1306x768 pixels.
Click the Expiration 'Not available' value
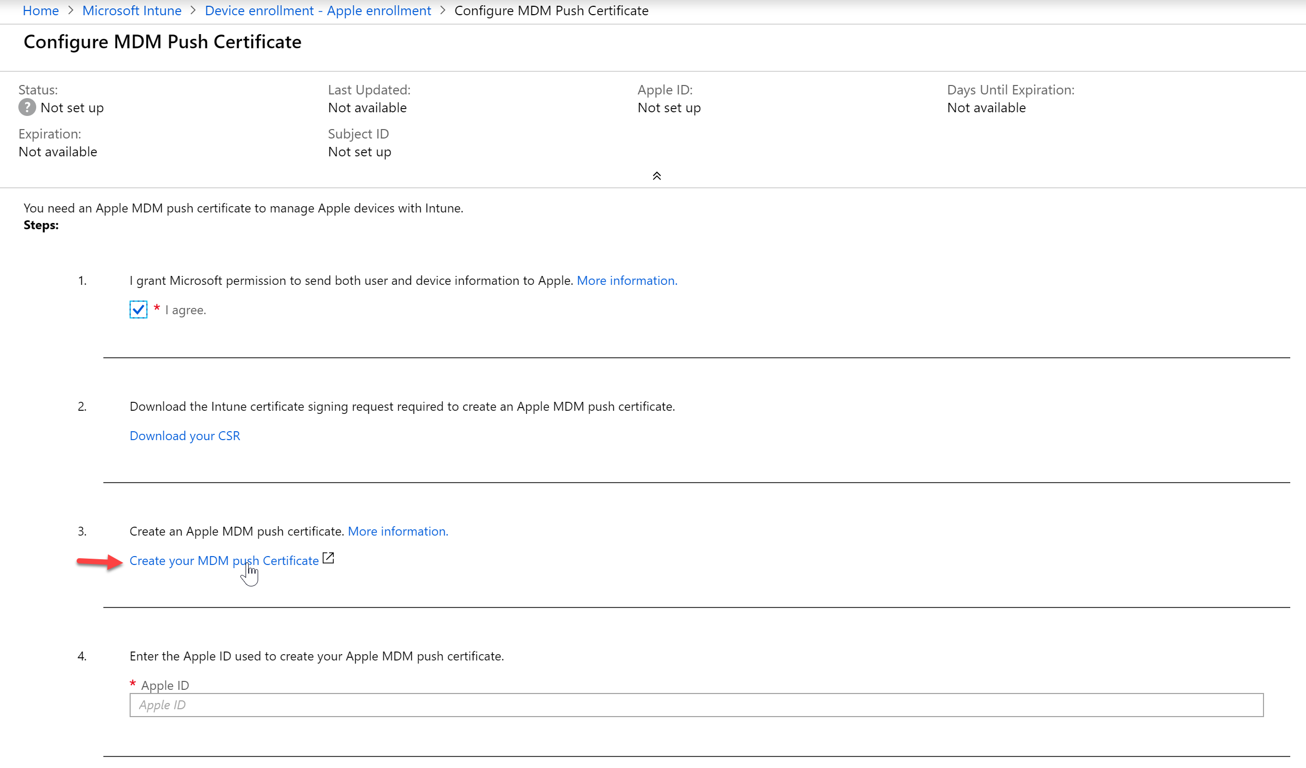tap(58, 152)
